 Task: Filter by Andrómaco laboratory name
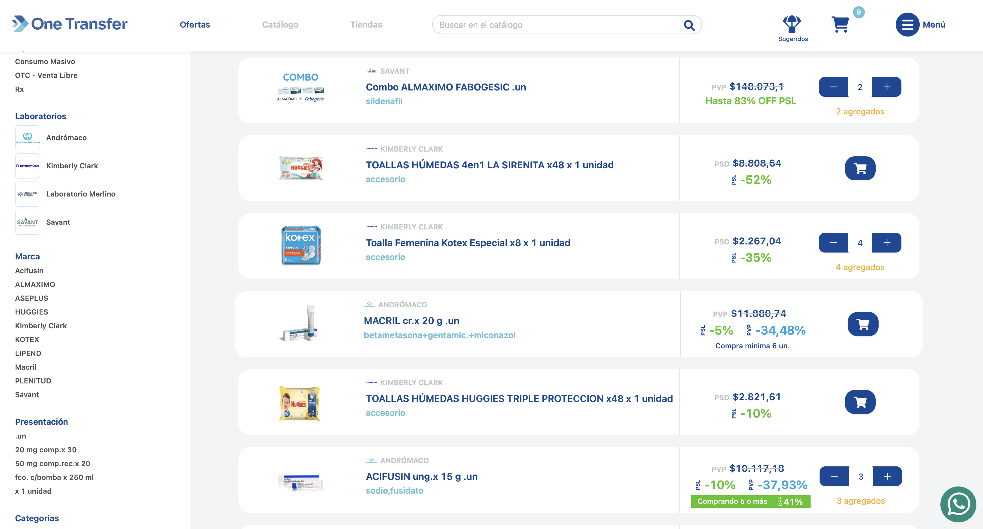tap(66, 137)
